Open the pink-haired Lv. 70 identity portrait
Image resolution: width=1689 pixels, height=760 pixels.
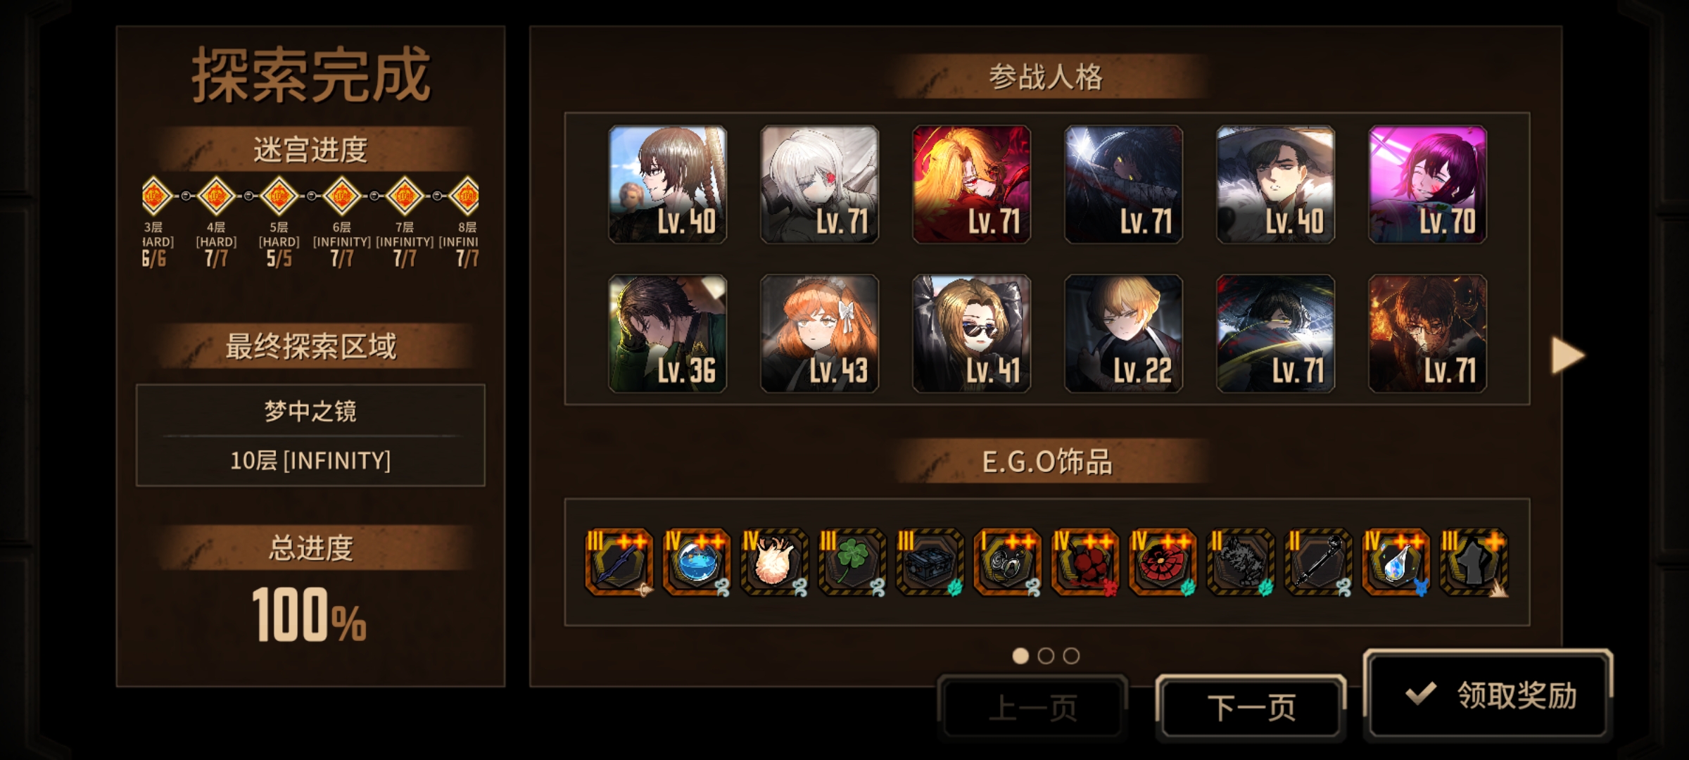1427,184
